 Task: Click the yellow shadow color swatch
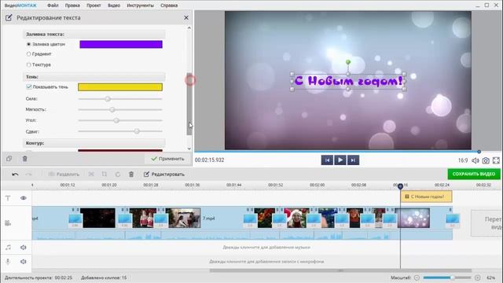pyautogui.click(x=120, y=87)
